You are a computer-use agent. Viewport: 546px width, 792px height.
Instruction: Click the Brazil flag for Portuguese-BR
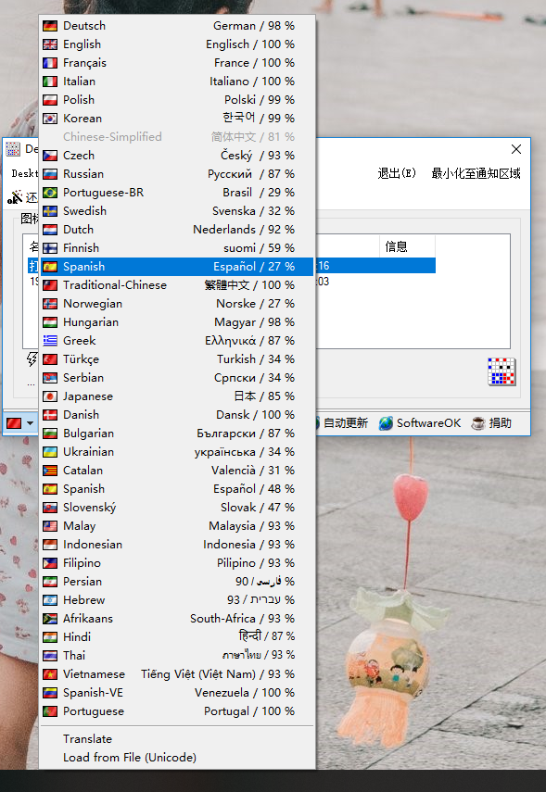(50, 193)
